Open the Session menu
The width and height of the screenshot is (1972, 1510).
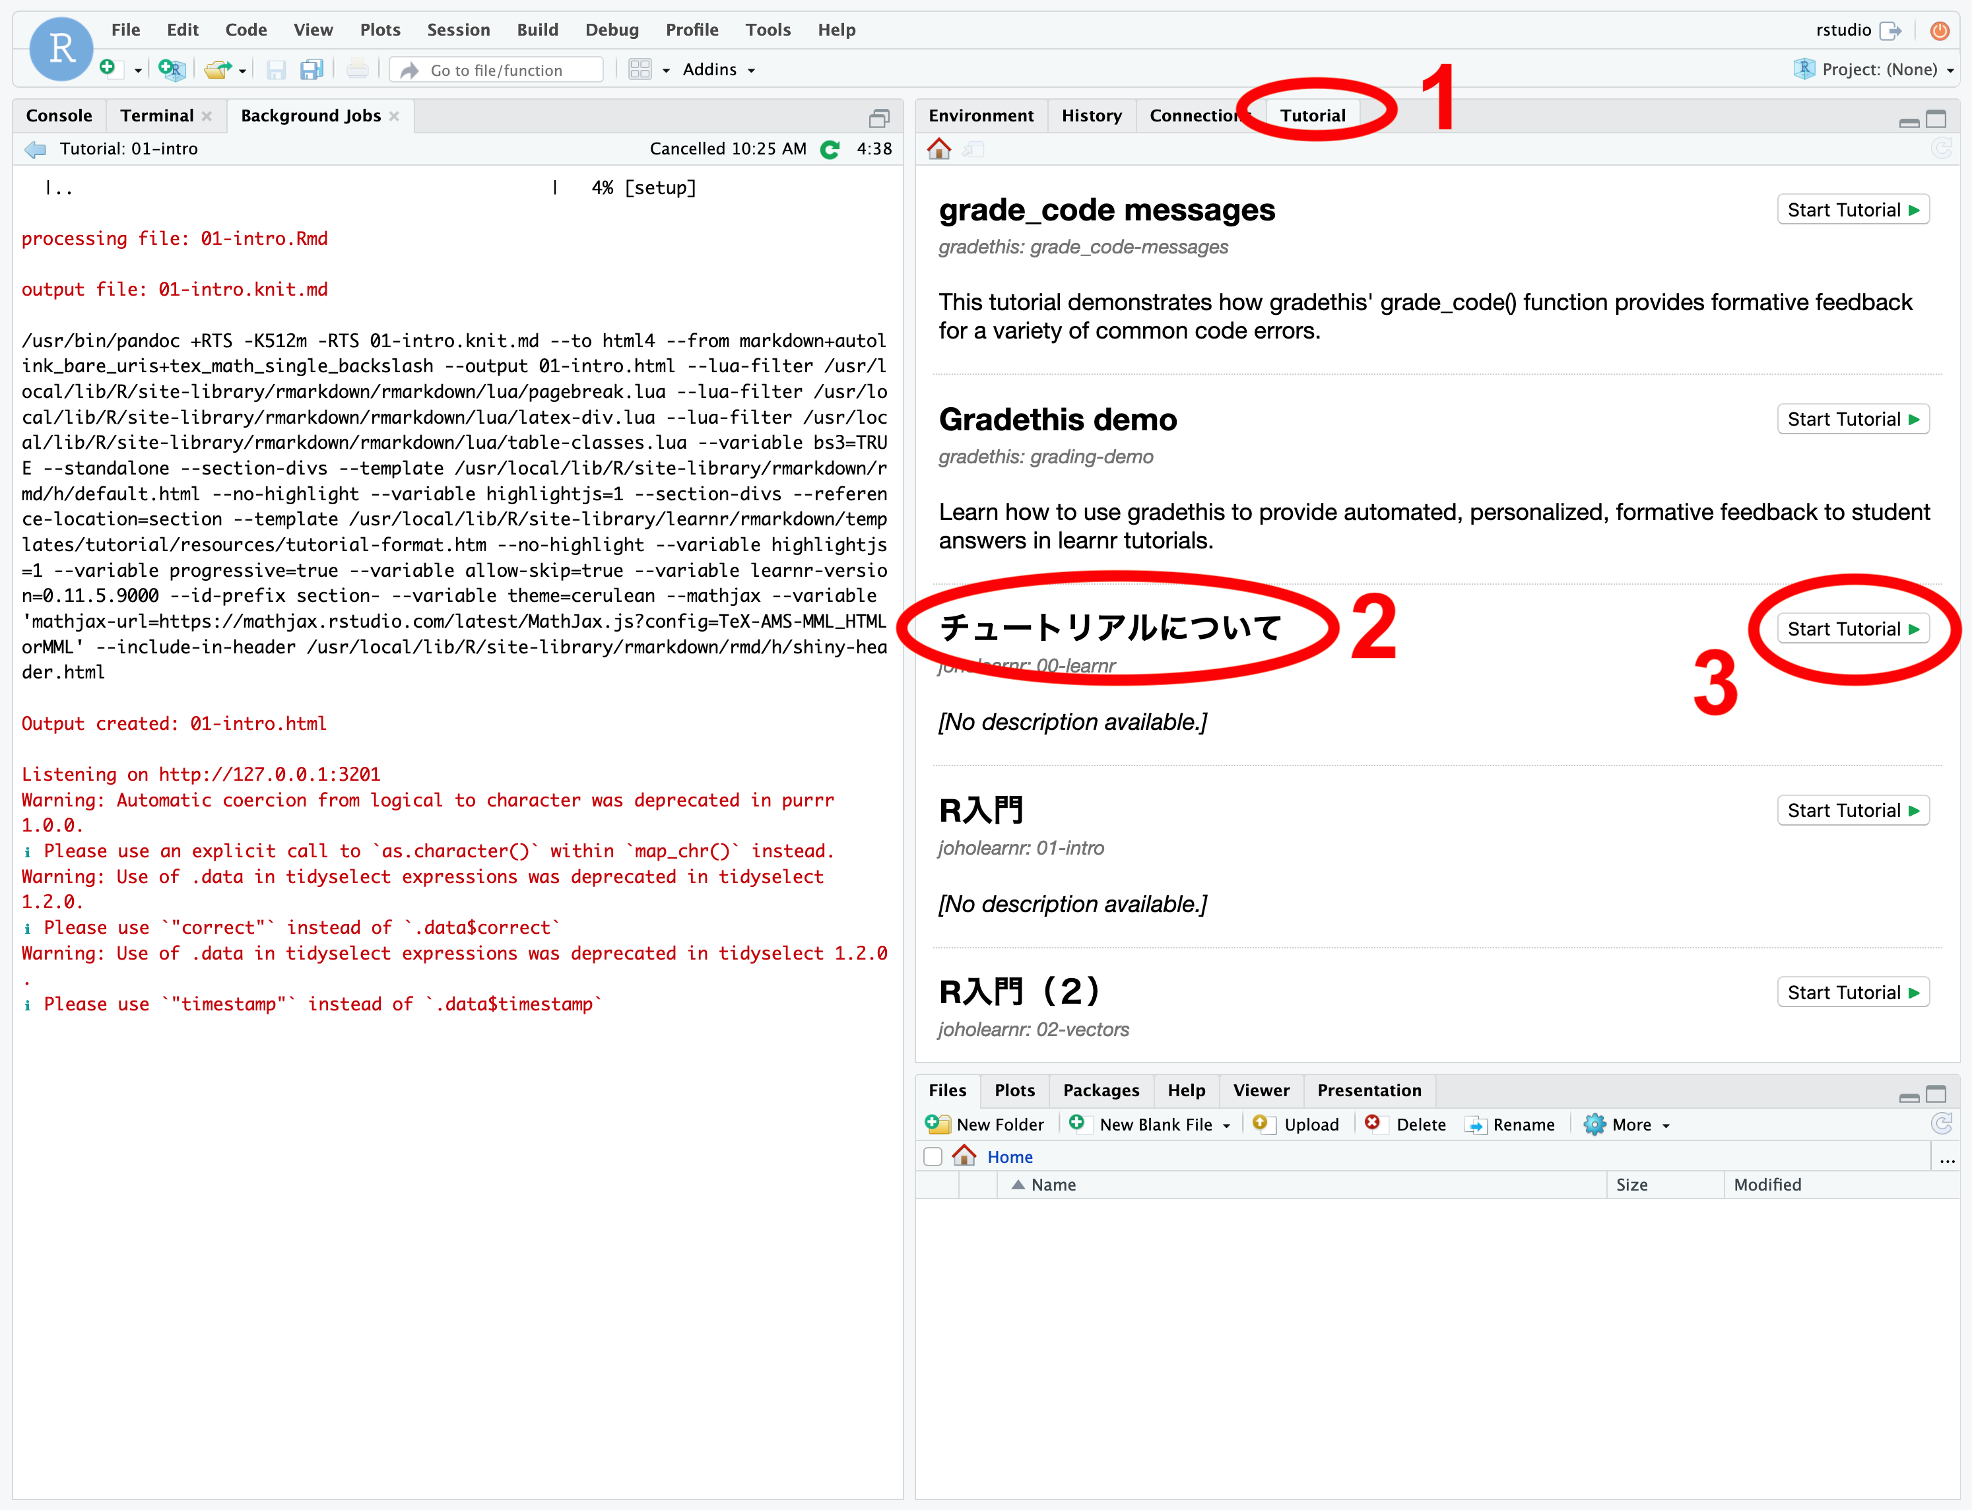click(x=457, y=30)
